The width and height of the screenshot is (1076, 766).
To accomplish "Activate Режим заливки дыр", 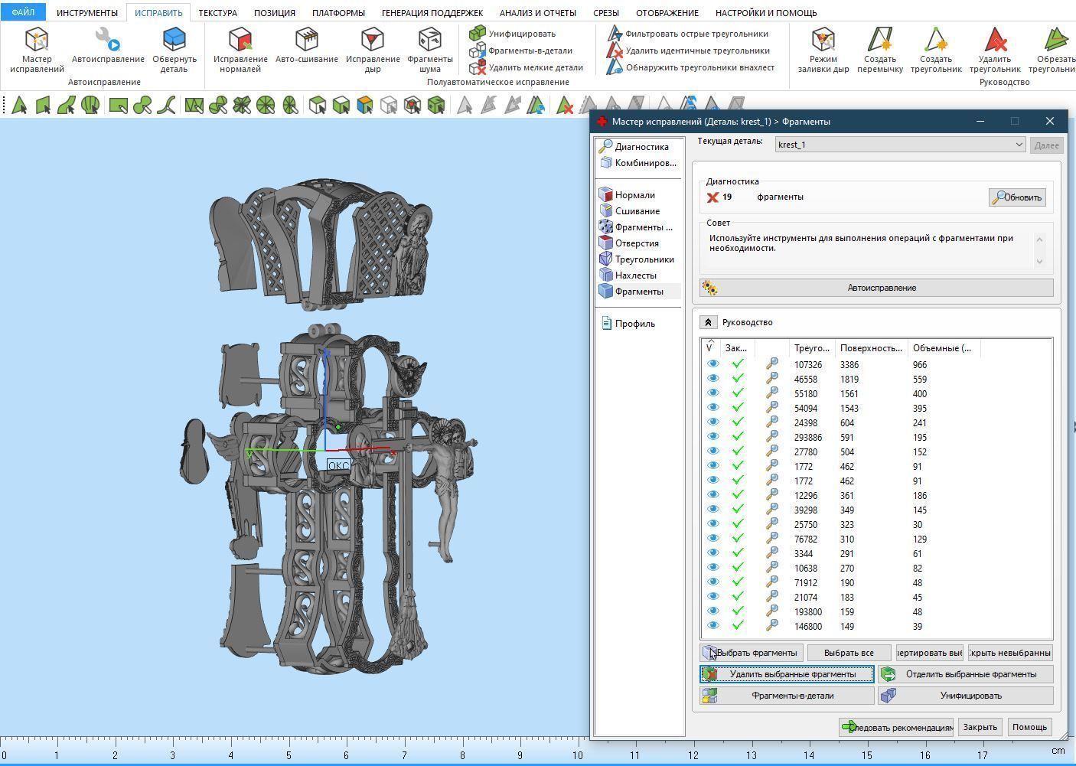I will (x=823, y=41).
